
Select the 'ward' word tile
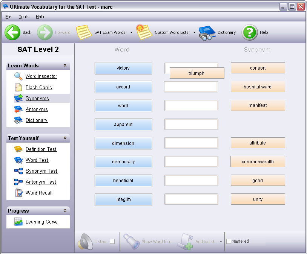123,106
